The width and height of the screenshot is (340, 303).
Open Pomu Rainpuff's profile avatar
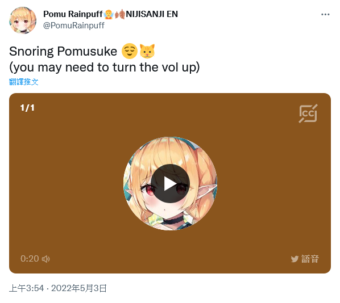point(23,20)
